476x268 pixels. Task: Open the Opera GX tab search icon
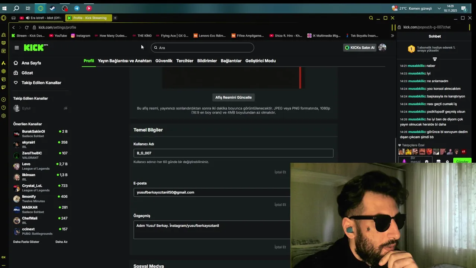pyautogui.click(x=371, y=18)
